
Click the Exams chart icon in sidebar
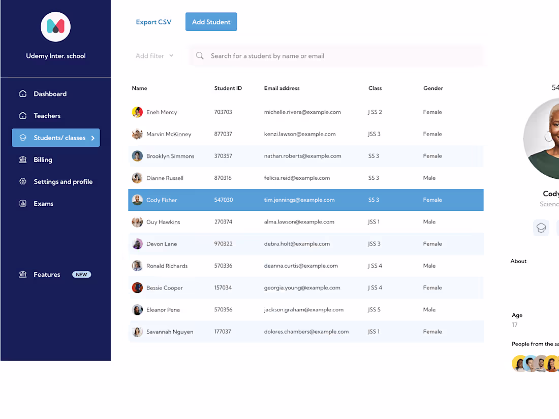23,203
